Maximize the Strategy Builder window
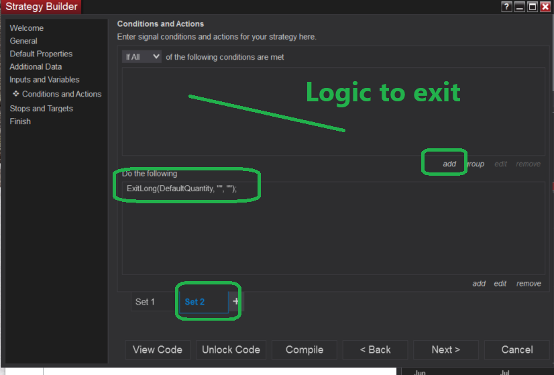 pyautogui.click(x=533, y=7)
